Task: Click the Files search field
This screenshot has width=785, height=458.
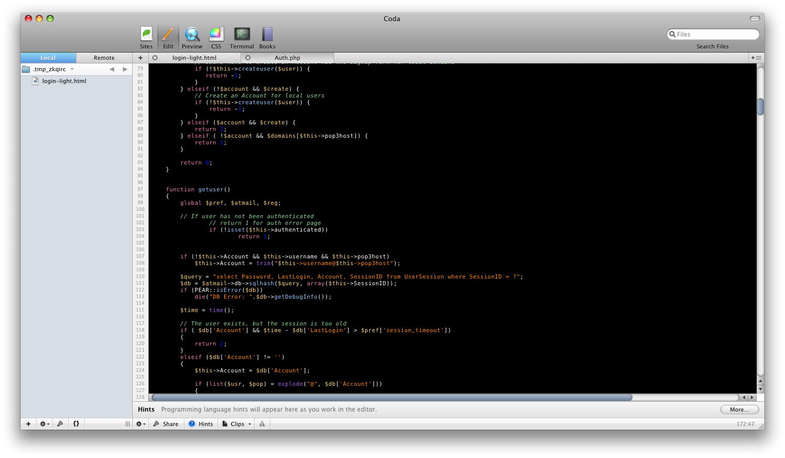Action: (x=715, y=34)
